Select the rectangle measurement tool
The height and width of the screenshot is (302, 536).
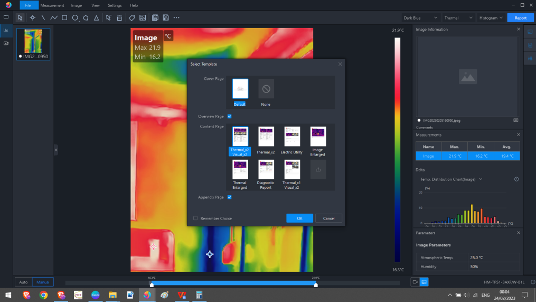coord(64,17)
